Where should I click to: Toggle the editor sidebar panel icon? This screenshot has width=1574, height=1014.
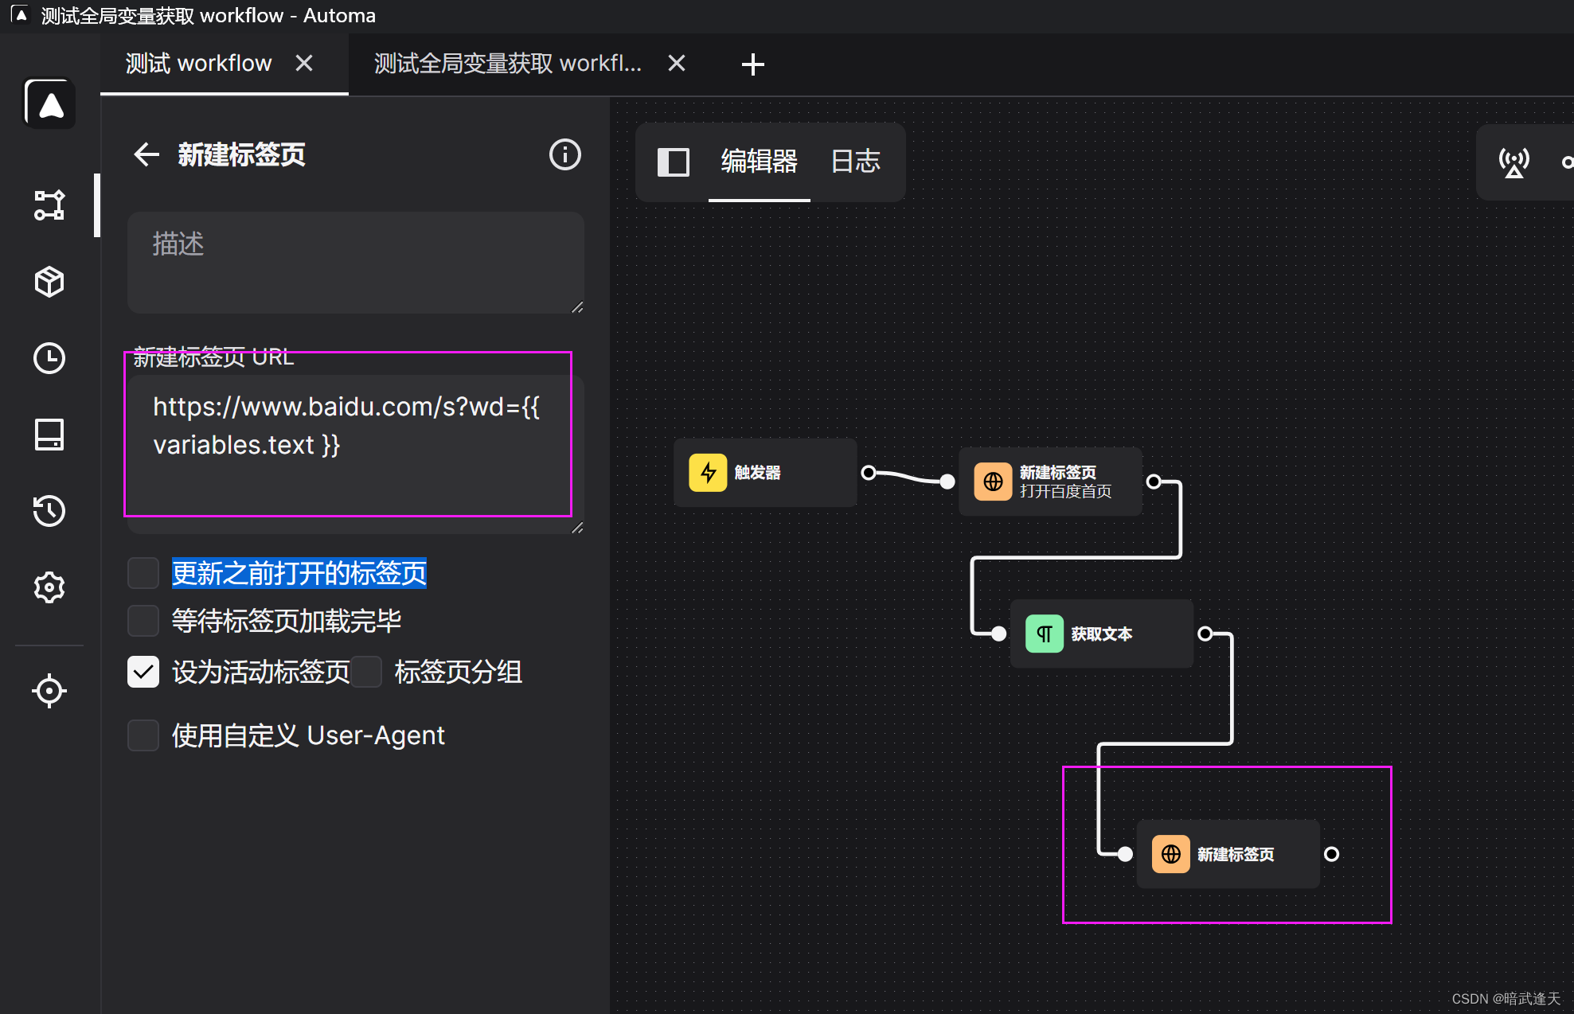click(x=673, y=162)
